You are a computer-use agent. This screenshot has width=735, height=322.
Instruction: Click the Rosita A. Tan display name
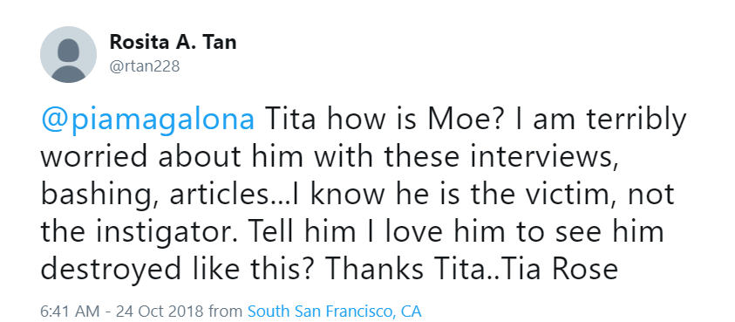click(173, 42)
